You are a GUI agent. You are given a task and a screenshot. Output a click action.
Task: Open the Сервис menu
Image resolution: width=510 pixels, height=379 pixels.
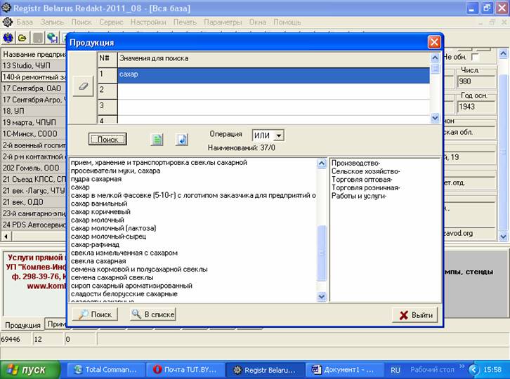click(111, 22)
